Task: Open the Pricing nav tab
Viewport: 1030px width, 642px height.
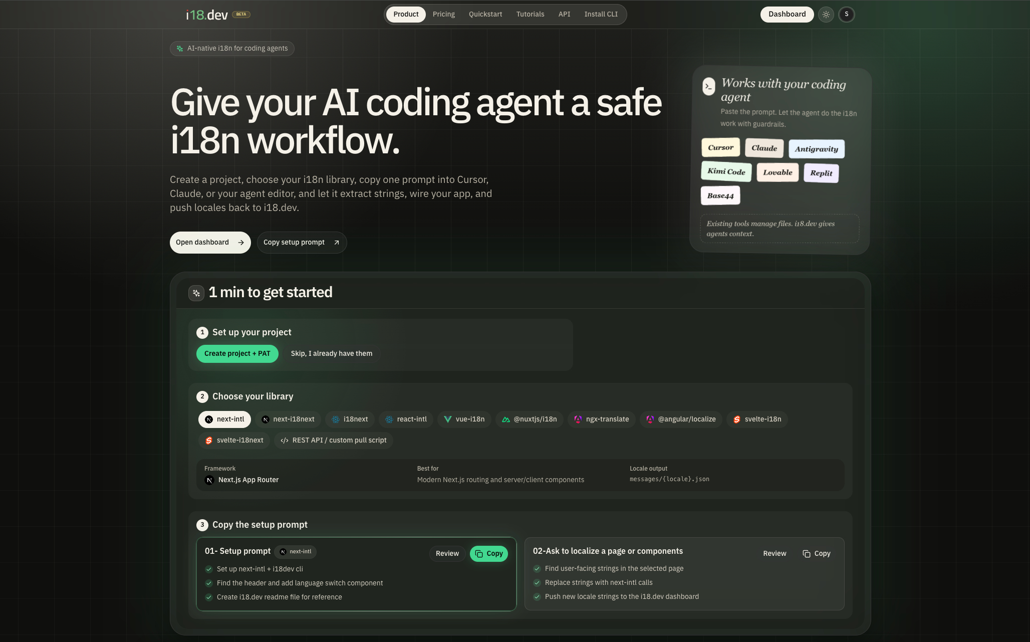Action: [444, 15]
